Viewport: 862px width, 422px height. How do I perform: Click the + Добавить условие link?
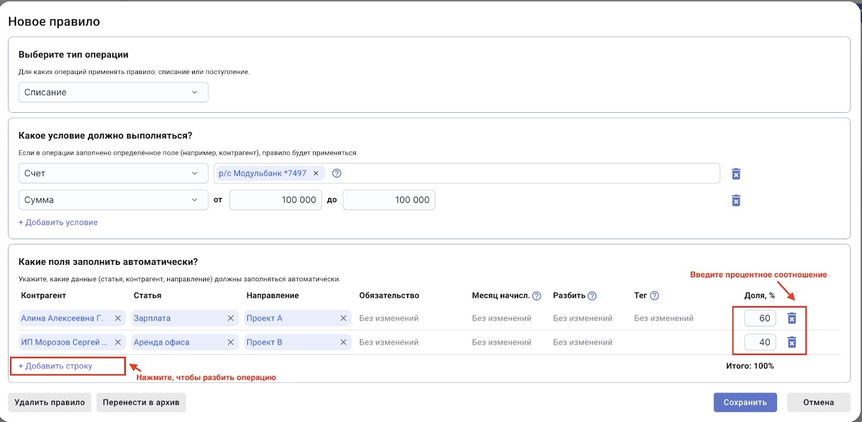tap(58, 223)
